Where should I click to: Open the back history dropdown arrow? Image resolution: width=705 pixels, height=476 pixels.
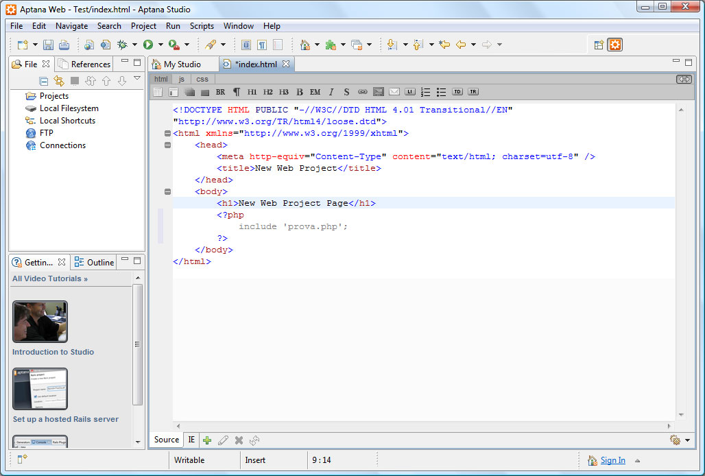point(473,45)
